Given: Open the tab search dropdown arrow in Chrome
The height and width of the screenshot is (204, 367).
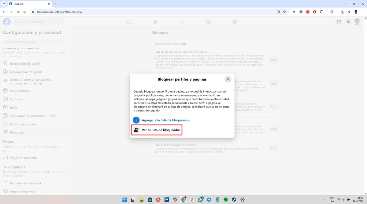Looking at the screenshot, I should (x=3, y=4).
